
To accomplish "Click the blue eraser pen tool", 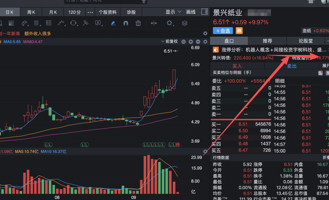I will [x=113, y=23].
